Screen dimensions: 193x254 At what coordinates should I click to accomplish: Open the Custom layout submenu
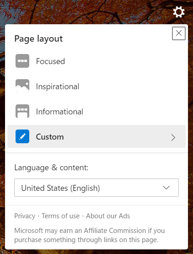tap(96, 136)
